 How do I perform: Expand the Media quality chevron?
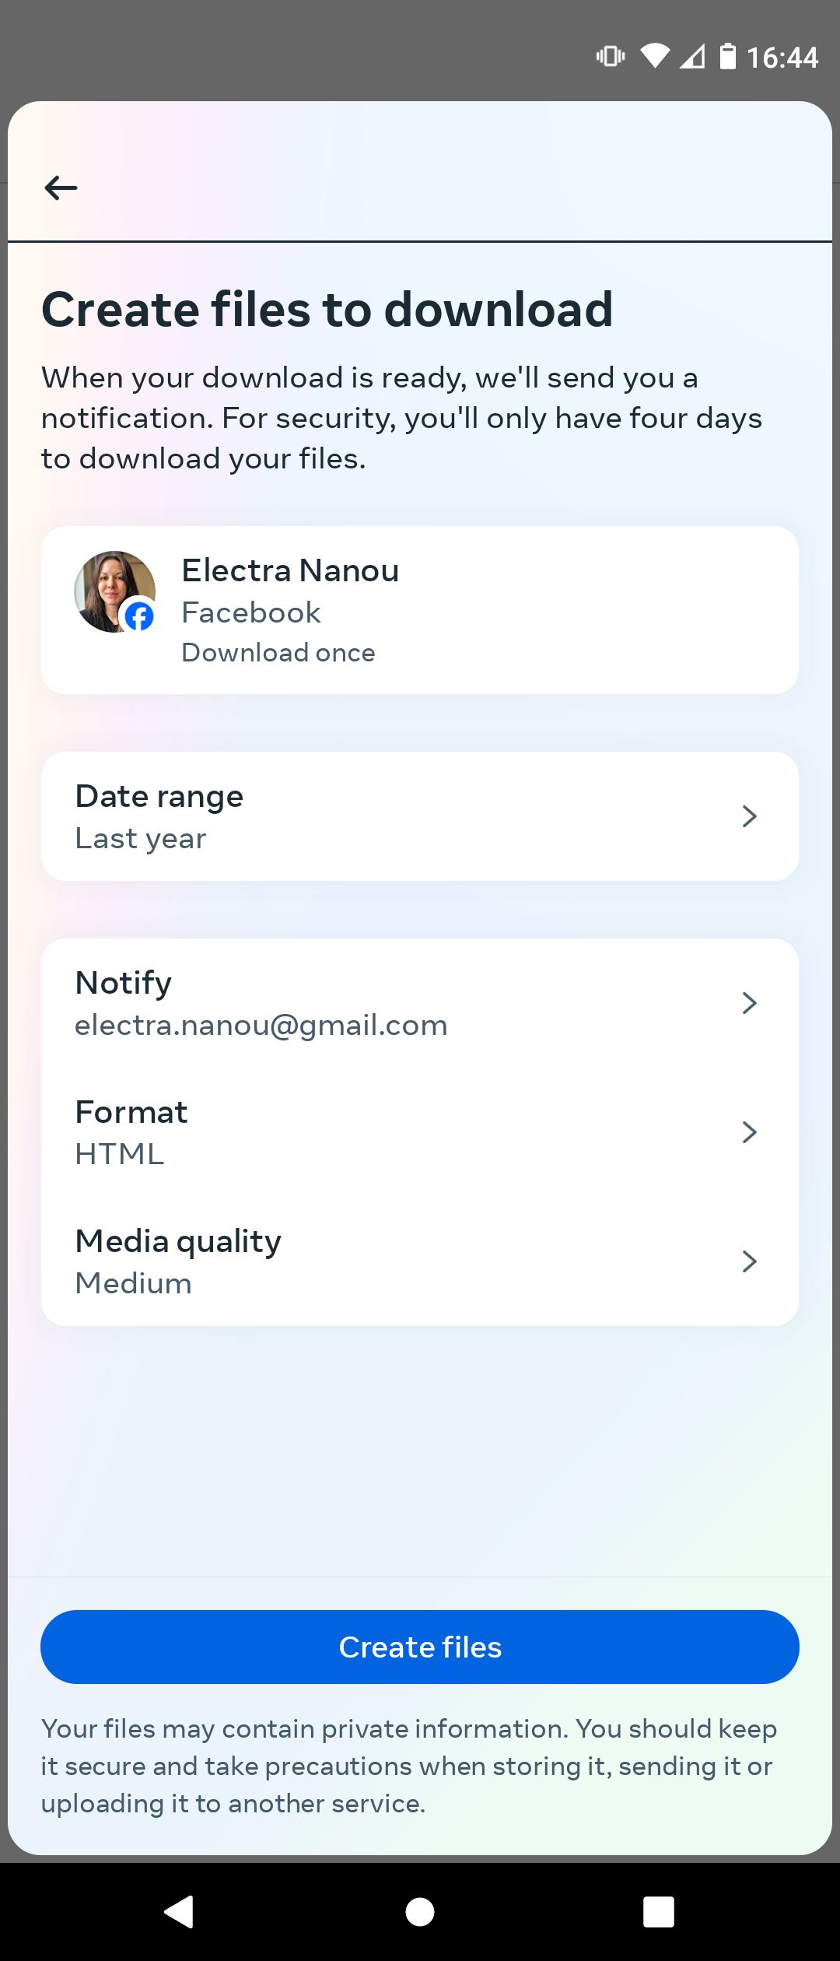point(749,1261)
